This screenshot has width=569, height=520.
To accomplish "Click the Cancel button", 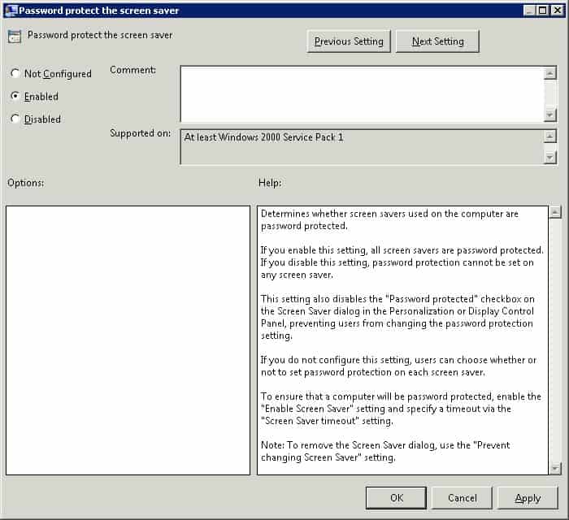I will (x=462, y=498).
